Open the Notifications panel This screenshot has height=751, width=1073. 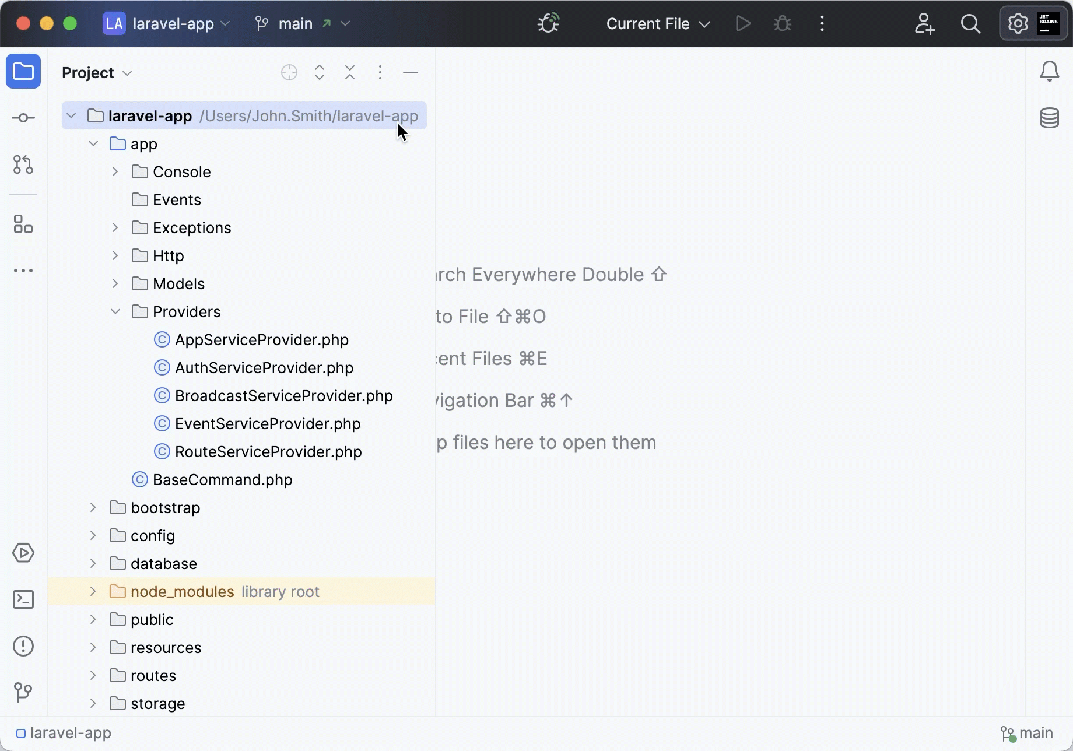(1050, 71)
